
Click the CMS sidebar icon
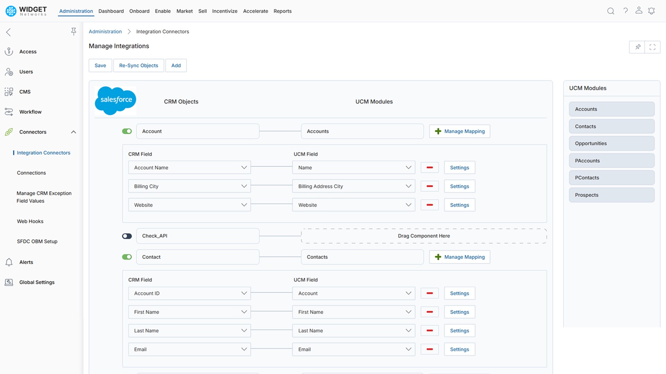tap(9, 91)
